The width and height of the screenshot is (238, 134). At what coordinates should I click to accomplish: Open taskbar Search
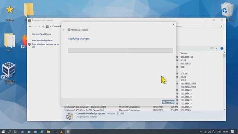pyautogui.click(x=9, y=131)
